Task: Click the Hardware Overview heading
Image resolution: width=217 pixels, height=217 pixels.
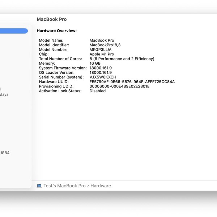Action: tap(57, 31)
